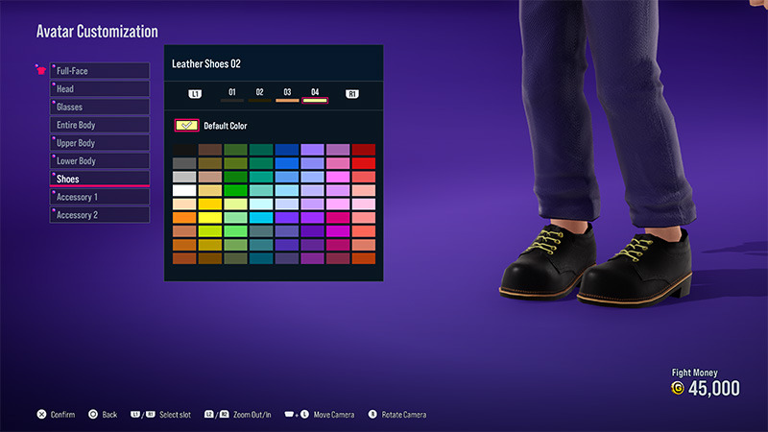Click the L1 previous slot icon

[195, 93]
